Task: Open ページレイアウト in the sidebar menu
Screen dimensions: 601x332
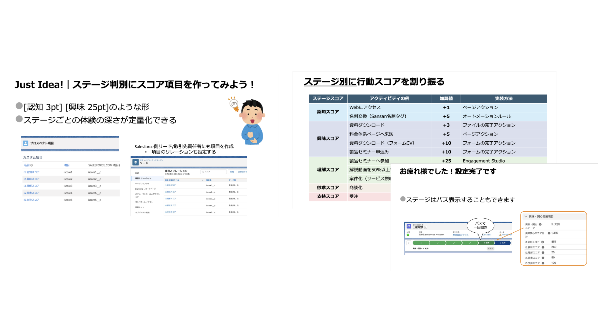Action: 142,184
